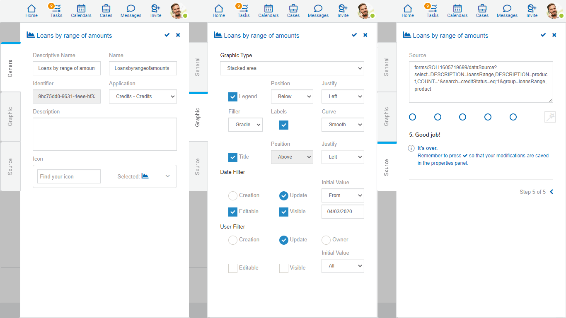The width and height of the screenshot is (566, 318).
Task: Click the info icon next to It's over
Action: pyautogui.click(x=411, y=148)
